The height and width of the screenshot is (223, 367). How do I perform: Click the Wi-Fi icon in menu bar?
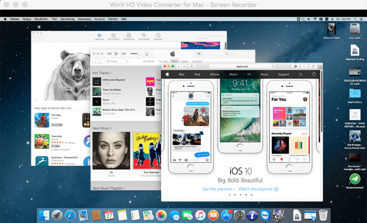point(315,19)
